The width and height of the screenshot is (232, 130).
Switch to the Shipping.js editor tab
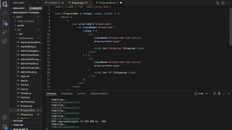(x=78, y=3)
